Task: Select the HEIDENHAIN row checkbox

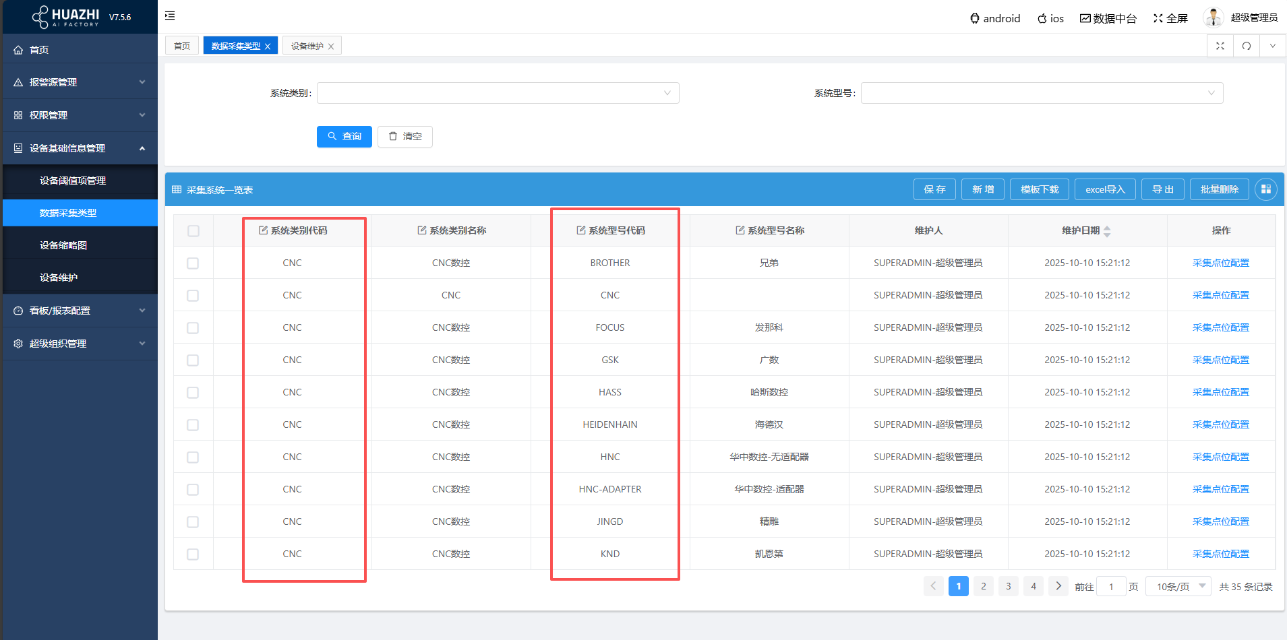Action: 193,425
